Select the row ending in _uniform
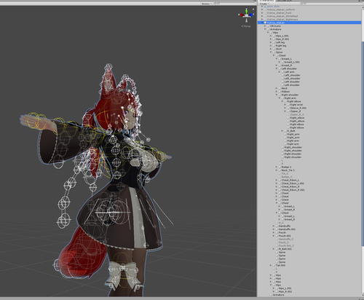This screenshot has width=364, height=300. [x=309, y=9]
